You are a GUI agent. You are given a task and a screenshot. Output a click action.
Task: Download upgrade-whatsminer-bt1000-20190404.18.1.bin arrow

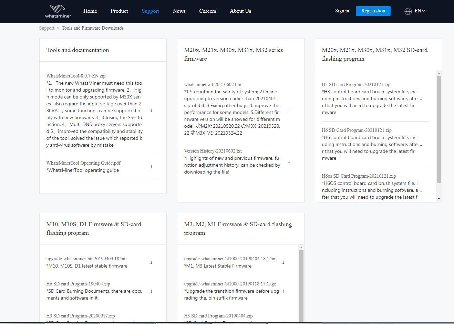tap(283, 262)
